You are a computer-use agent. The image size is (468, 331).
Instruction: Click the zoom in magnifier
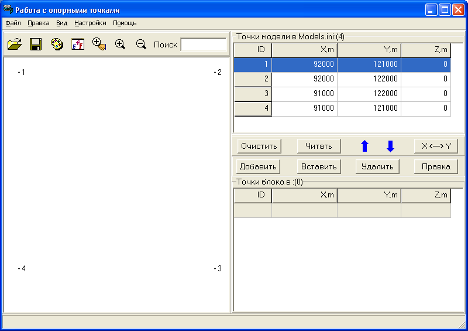pyautogui.click(x=120, y=45)
